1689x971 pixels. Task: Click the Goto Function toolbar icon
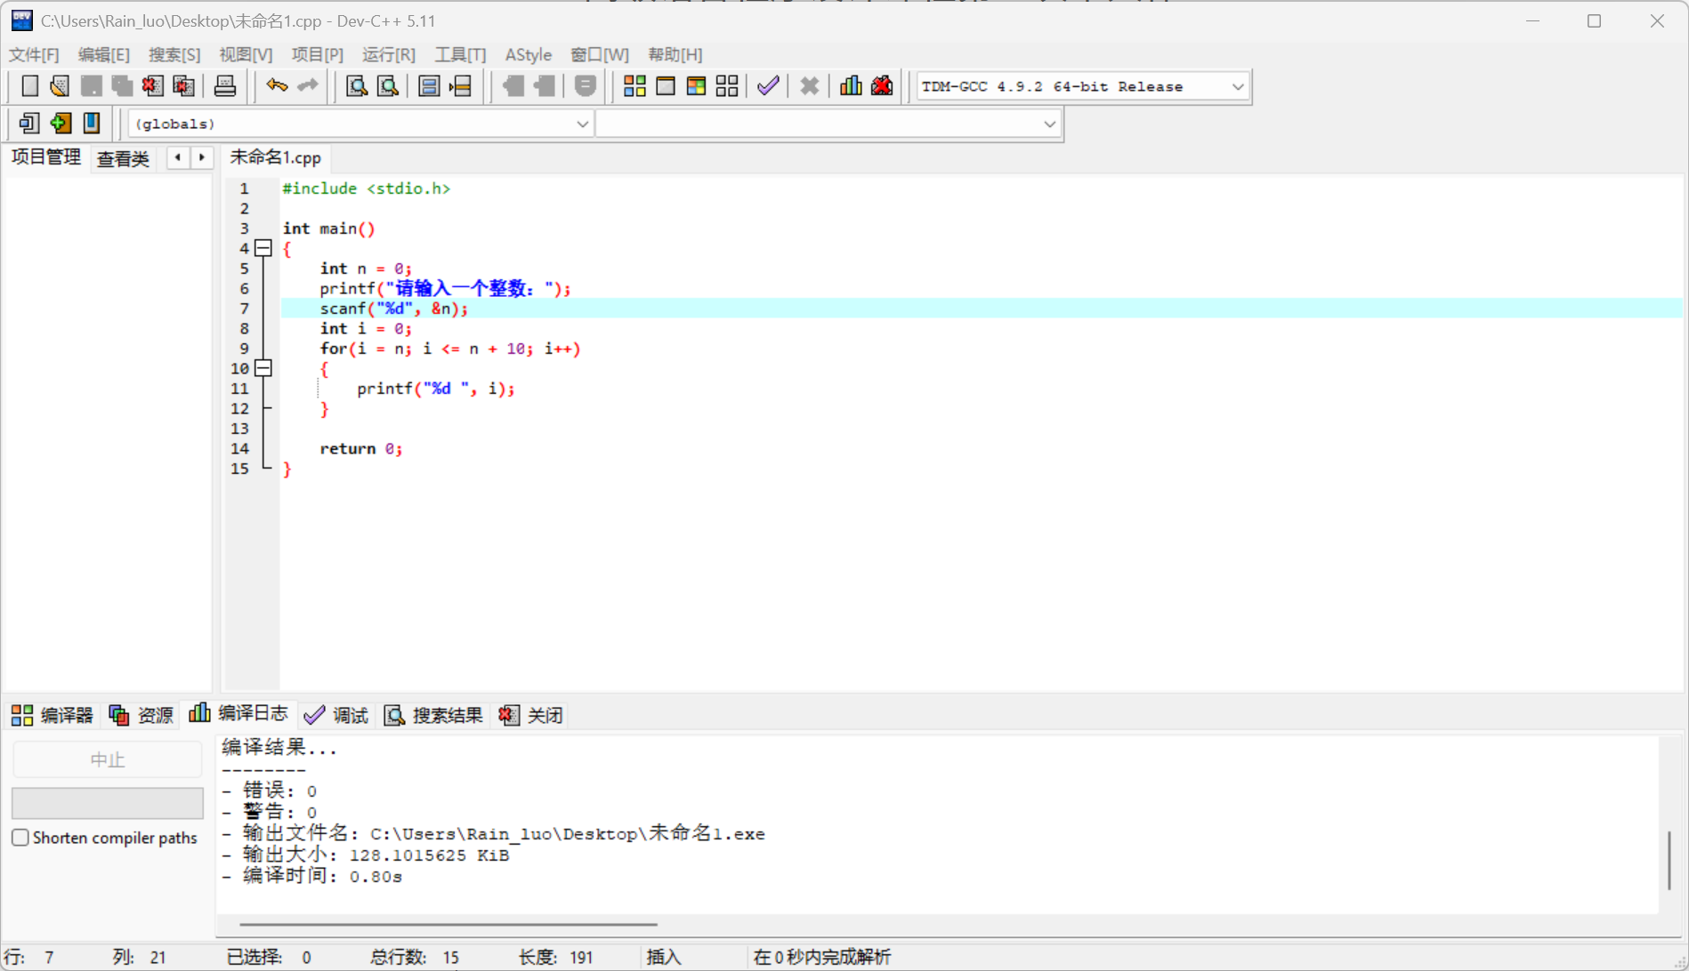pos(429,86)
